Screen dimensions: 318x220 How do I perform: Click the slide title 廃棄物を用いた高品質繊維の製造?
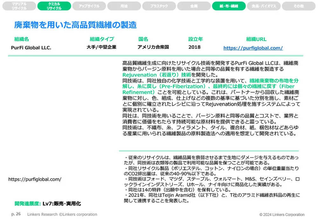(x=76, y=24)
